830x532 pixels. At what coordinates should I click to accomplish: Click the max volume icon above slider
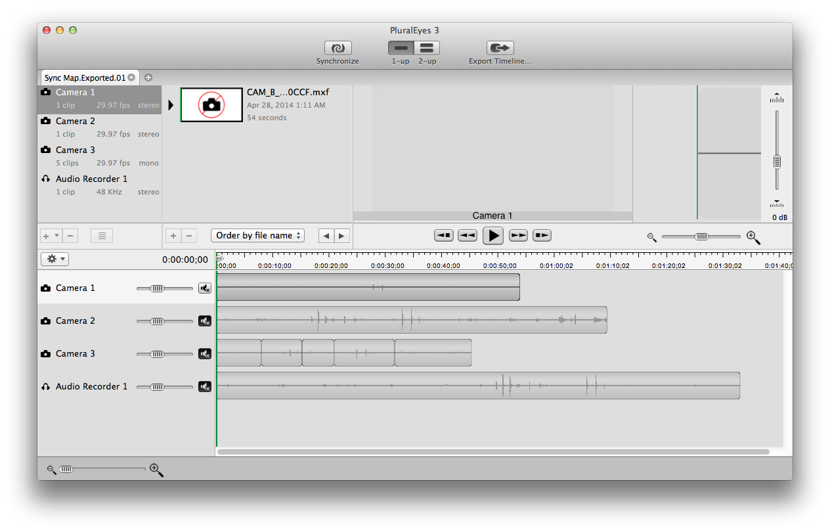(777, 98)
